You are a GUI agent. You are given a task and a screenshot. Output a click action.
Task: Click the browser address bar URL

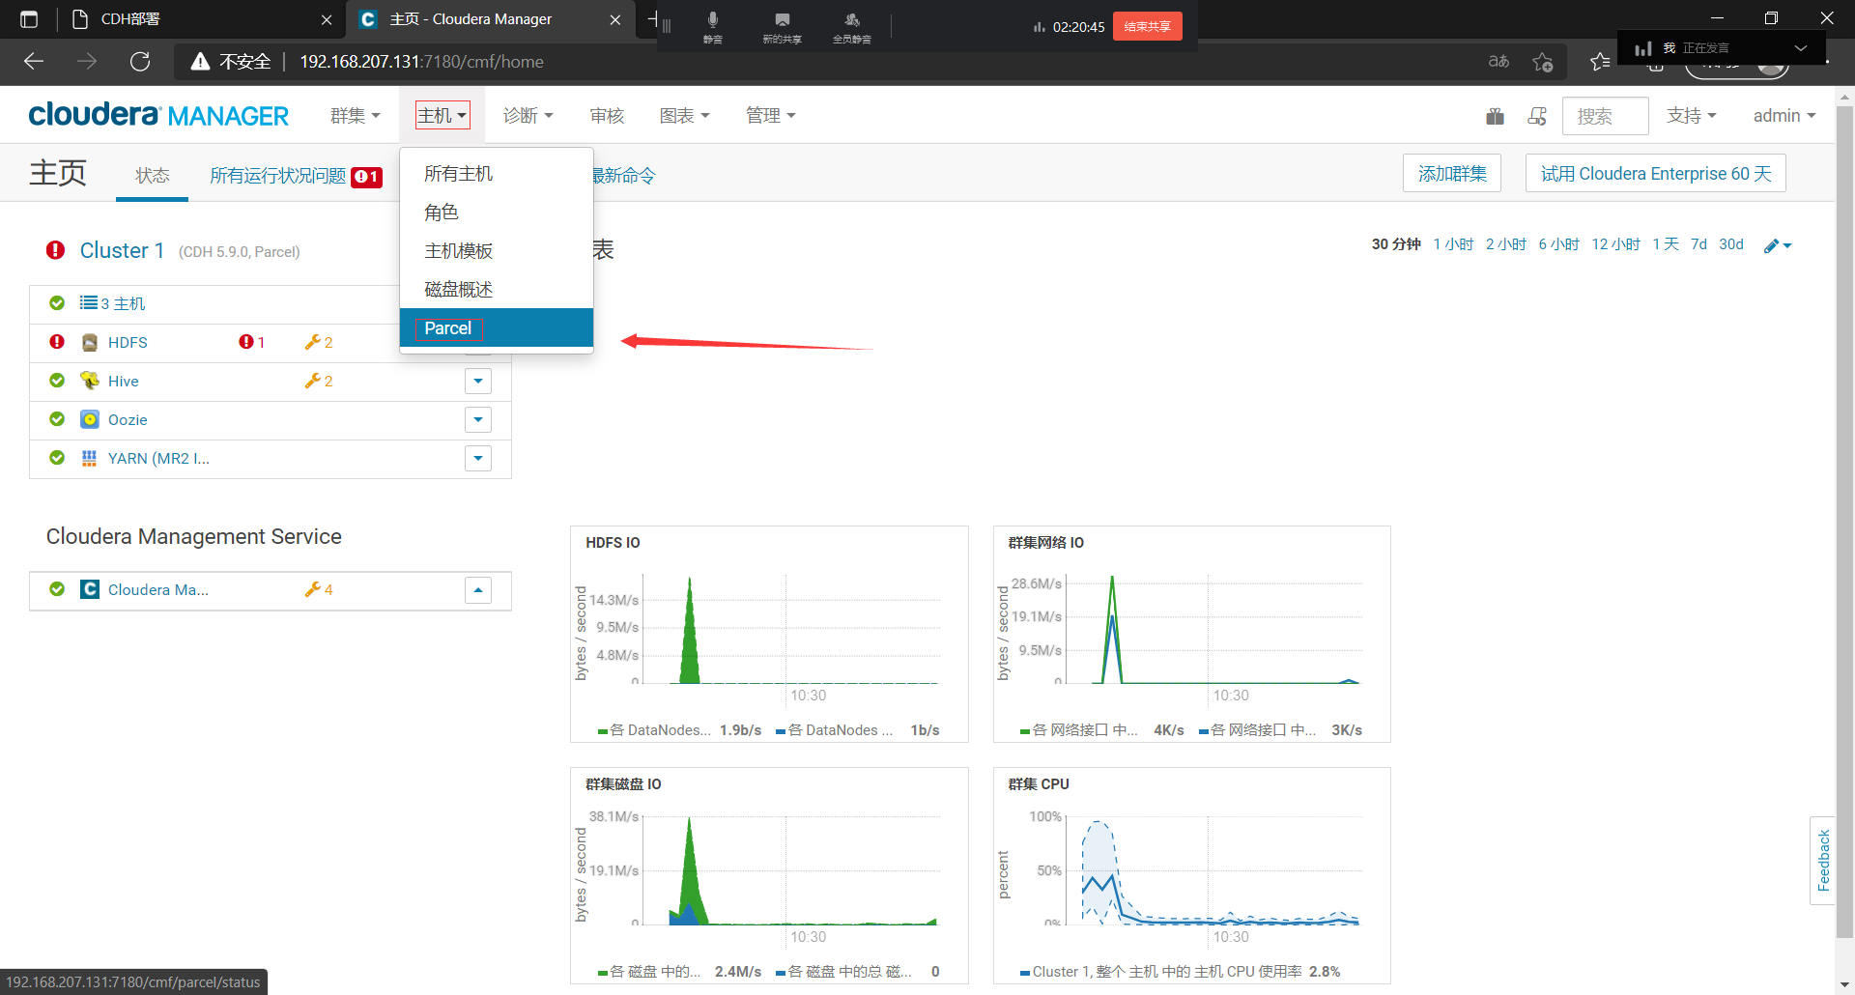tap(421, 62)
